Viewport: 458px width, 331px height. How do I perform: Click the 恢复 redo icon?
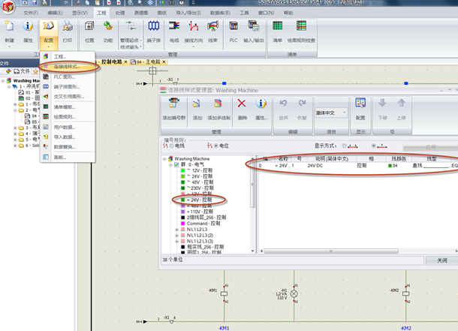coord(302,103)
